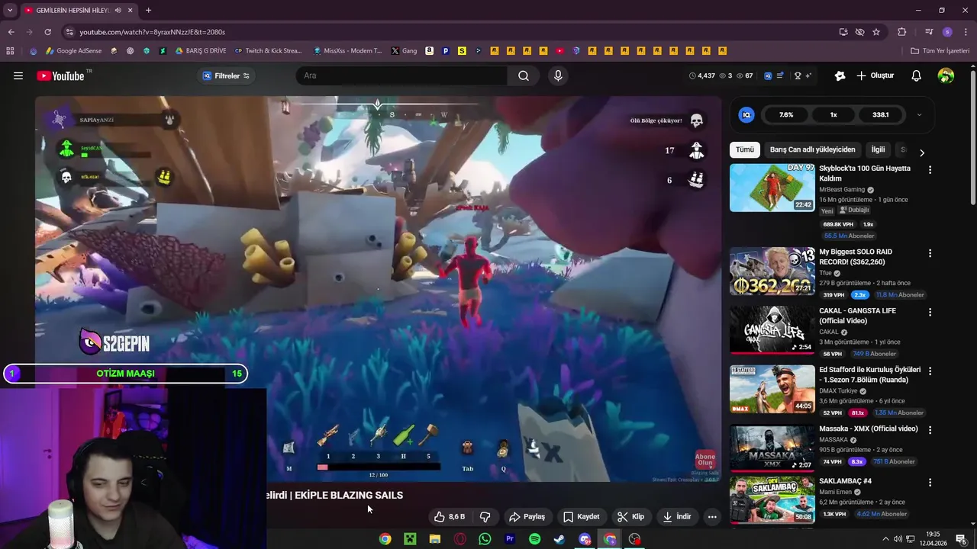Open the browser extensions puzzle icon
The width and height of the screenshot is (977, 549).
coord(902,32)
